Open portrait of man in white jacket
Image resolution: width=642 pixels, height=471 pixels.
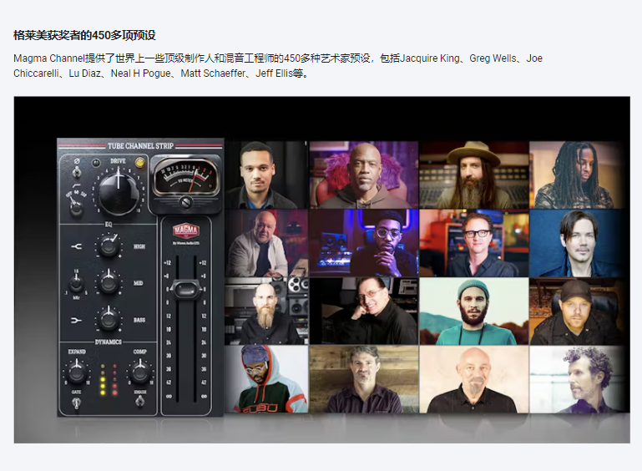point(266,243)
